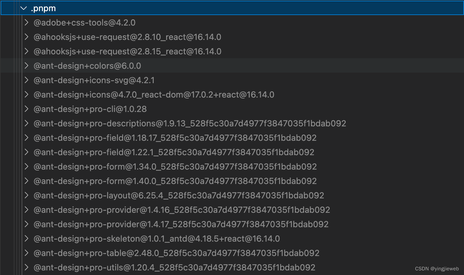This screenshot has width=464, height=275.
Task: Select the @ant-design+icons@4.7.0 folder
Action: pos(232,95)
